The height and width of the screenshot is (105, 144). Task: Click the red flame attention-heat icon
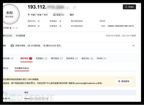click(x=11, y=28)
